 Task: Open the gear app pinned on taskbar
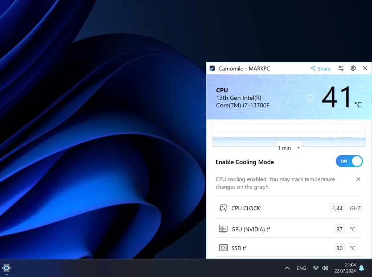(x=6, y=268)
